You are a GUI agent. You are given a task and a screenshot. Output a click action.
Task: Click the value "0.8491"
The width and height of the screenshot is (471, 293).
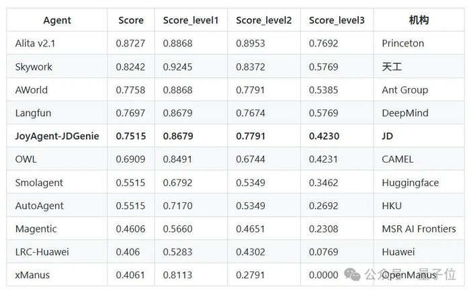(x=177, y=159)
